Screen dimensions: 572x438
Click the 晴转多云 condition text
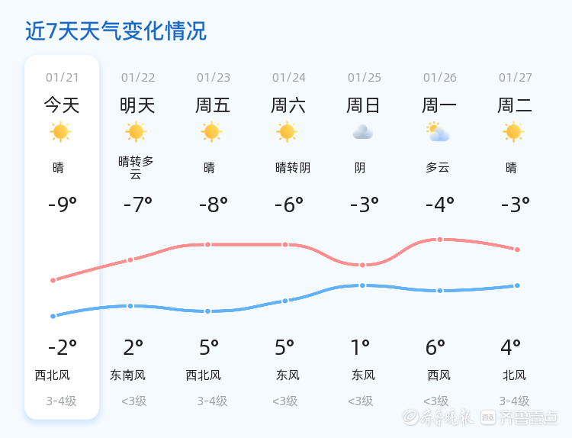pyautogui.click(x=136, y=167)
